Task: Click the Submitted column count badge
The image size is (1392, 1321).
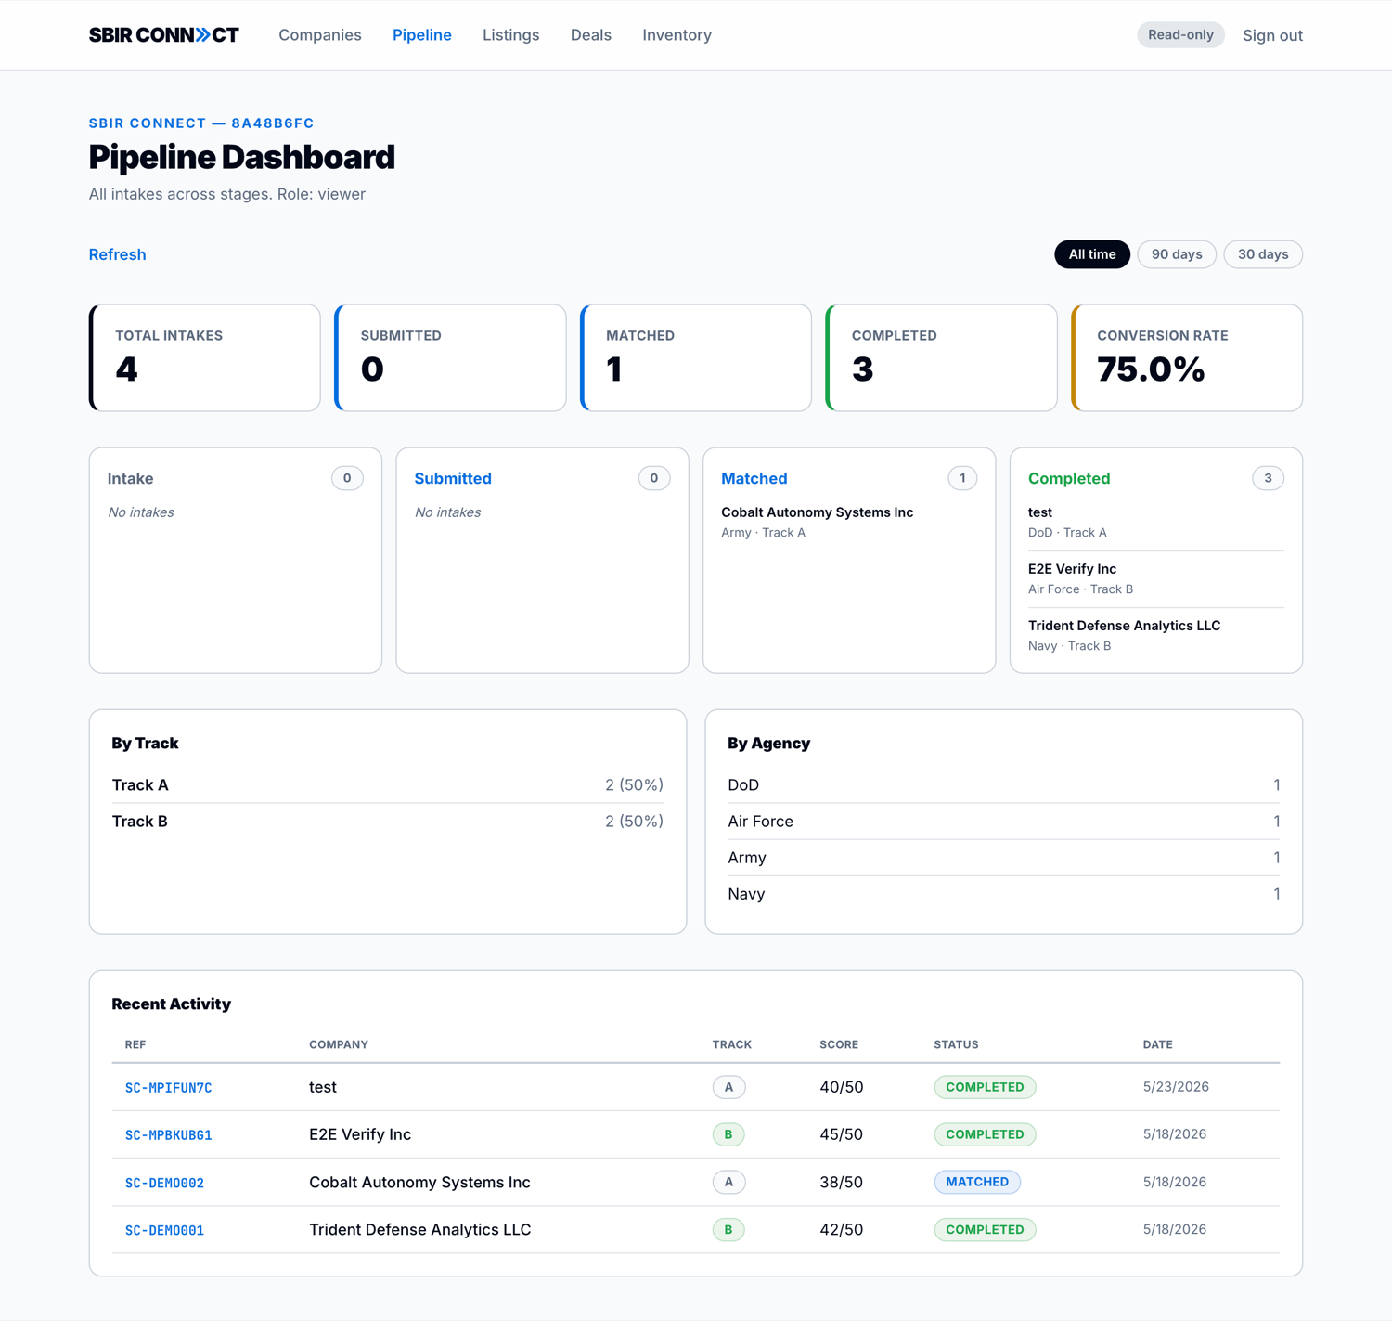Action: 654,478
